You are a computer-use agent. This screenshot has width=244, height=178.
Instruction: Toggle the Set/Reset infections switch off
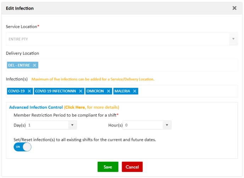tap(22, 147)
